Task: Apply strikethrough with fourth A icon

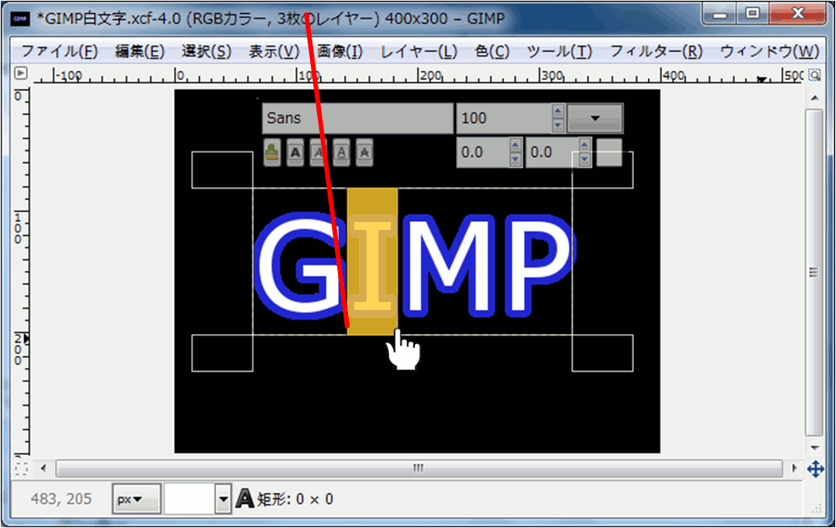Action: click(x=364, y=153)
